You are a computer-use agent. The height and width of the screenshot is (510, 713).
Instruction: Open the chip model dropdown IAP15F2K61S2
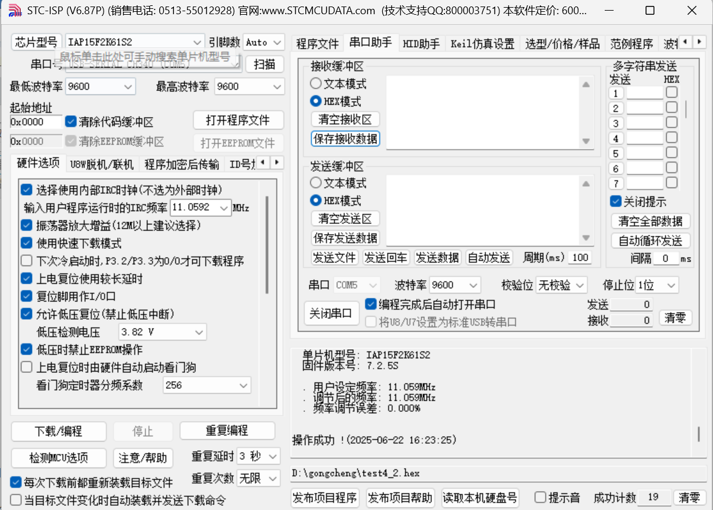tap(135, 42)
